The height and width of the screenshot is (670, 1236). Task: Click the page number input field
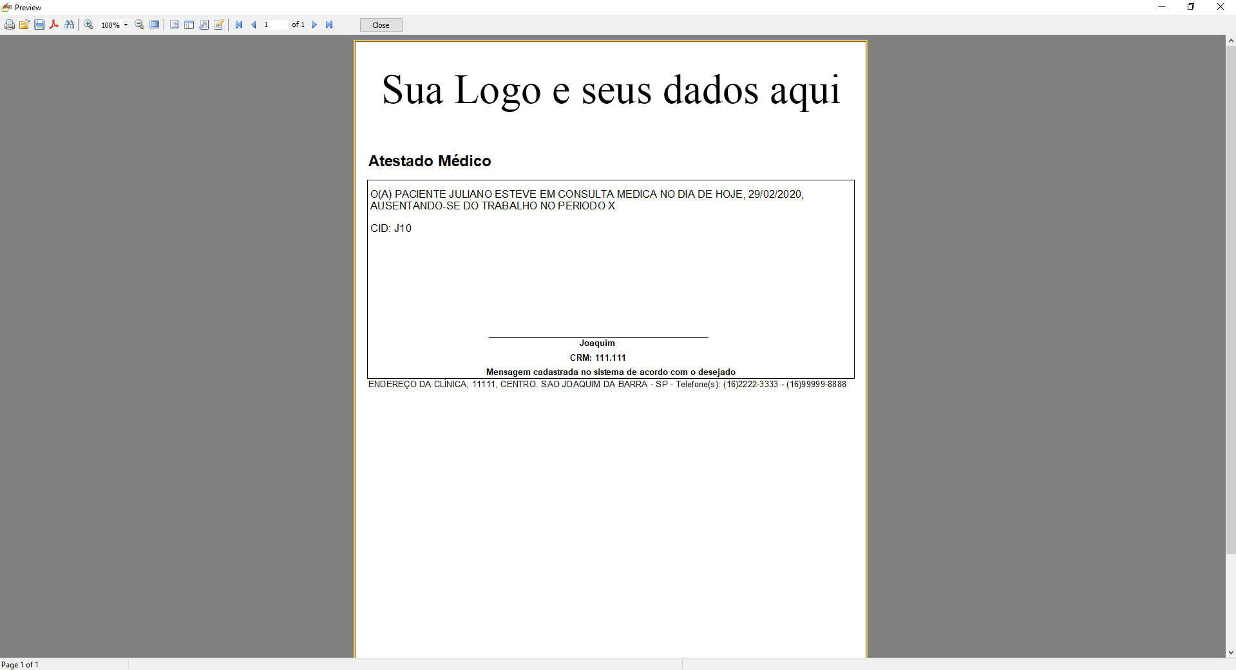pyautogui.click(x=275, y=24)
